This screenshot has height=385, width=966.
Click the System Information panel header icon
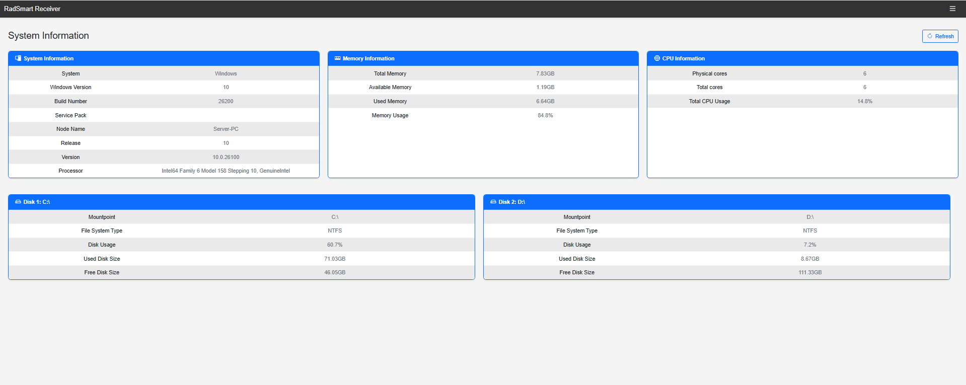click(18, 58)
